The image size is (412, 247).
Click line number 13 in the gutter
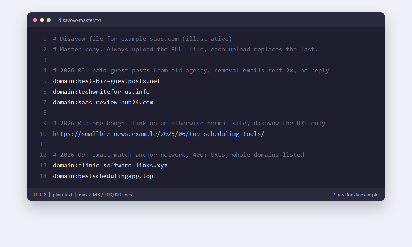[x=43, y=165]
